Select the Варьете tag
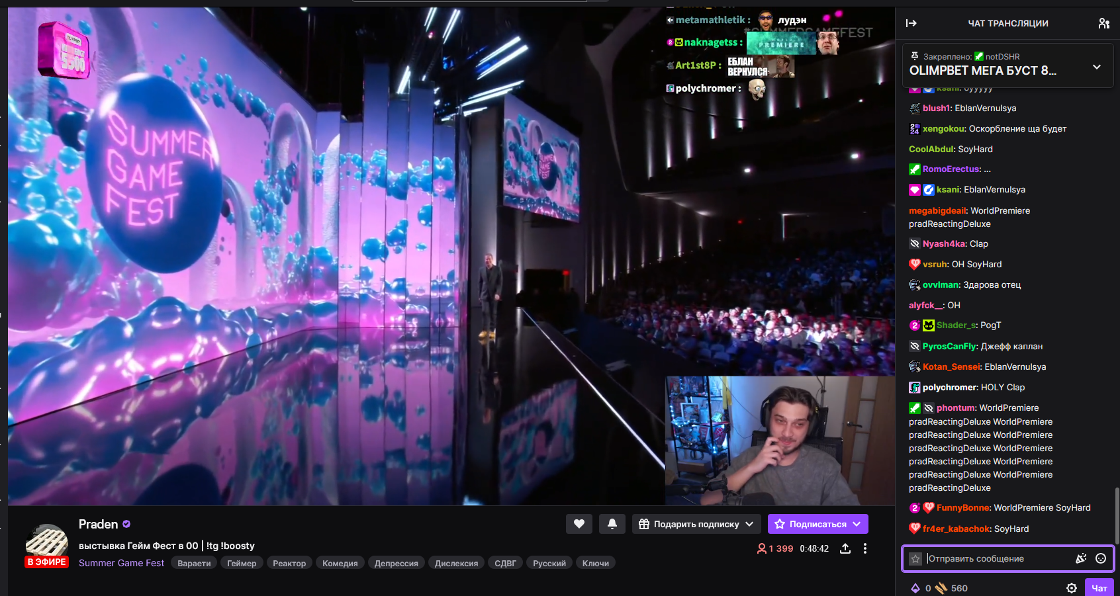The height and width of the screenshot is (596, 1120). coord(194,563)
